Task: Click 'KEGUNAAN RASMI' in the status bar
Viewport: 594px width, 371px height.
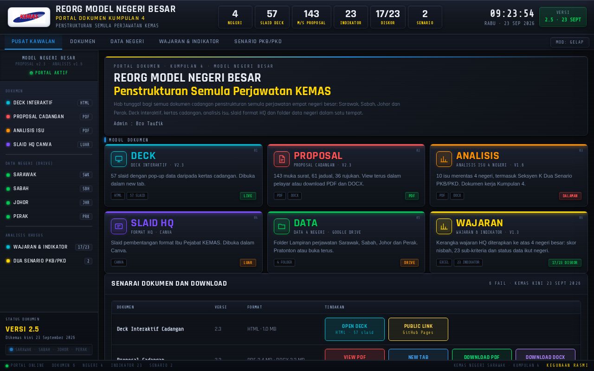Action: (x=568, y=365)
